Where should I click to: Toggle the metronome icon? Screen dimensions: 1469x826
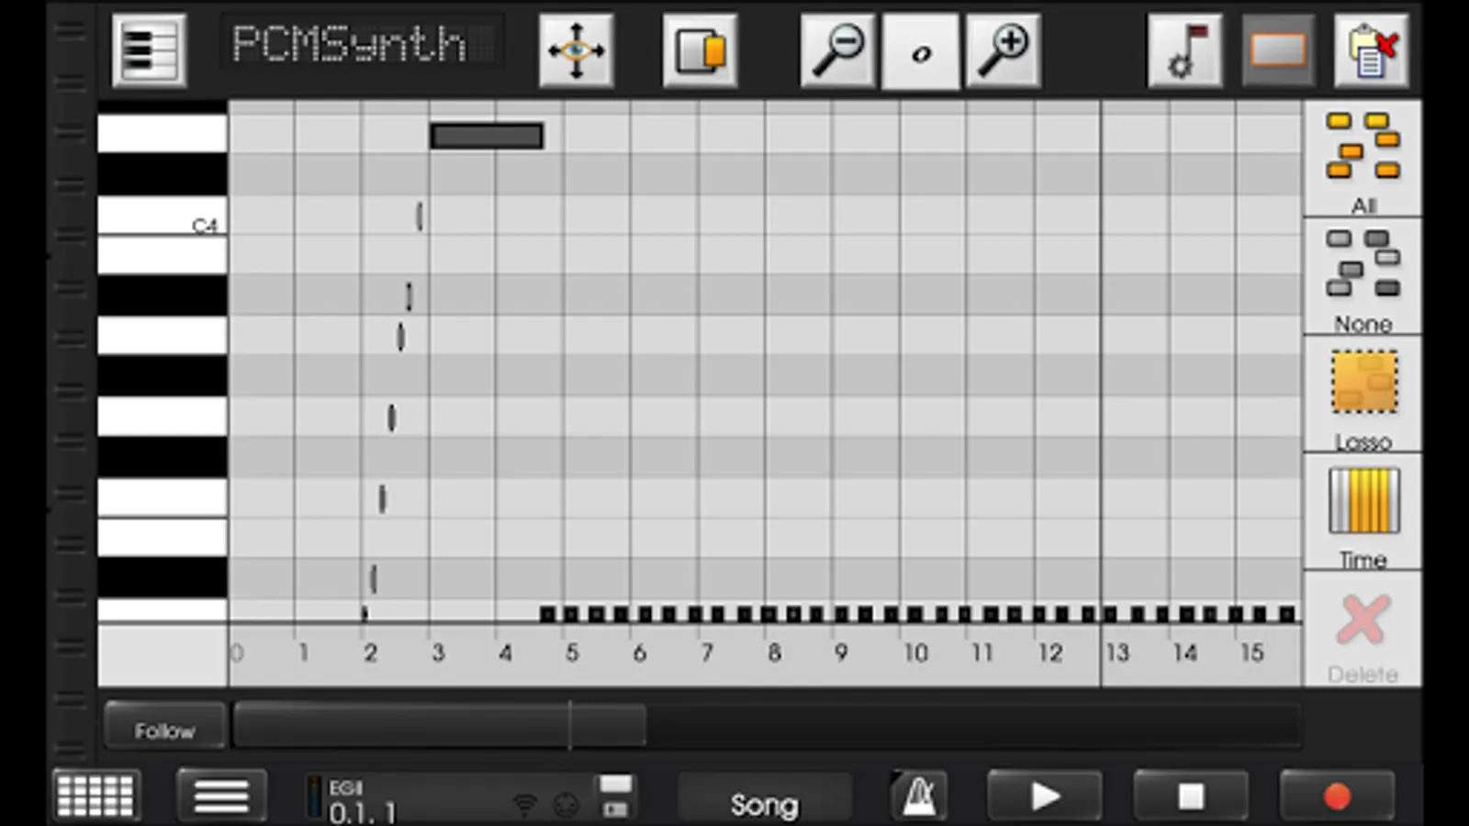pyautogui.click(x=918, y=795)
